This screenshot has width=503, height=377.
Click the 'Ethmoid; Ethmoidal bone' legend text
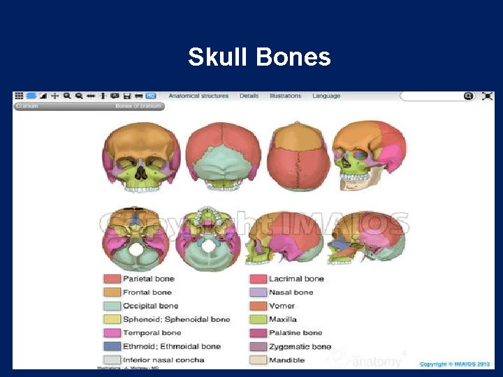(172, 346)
